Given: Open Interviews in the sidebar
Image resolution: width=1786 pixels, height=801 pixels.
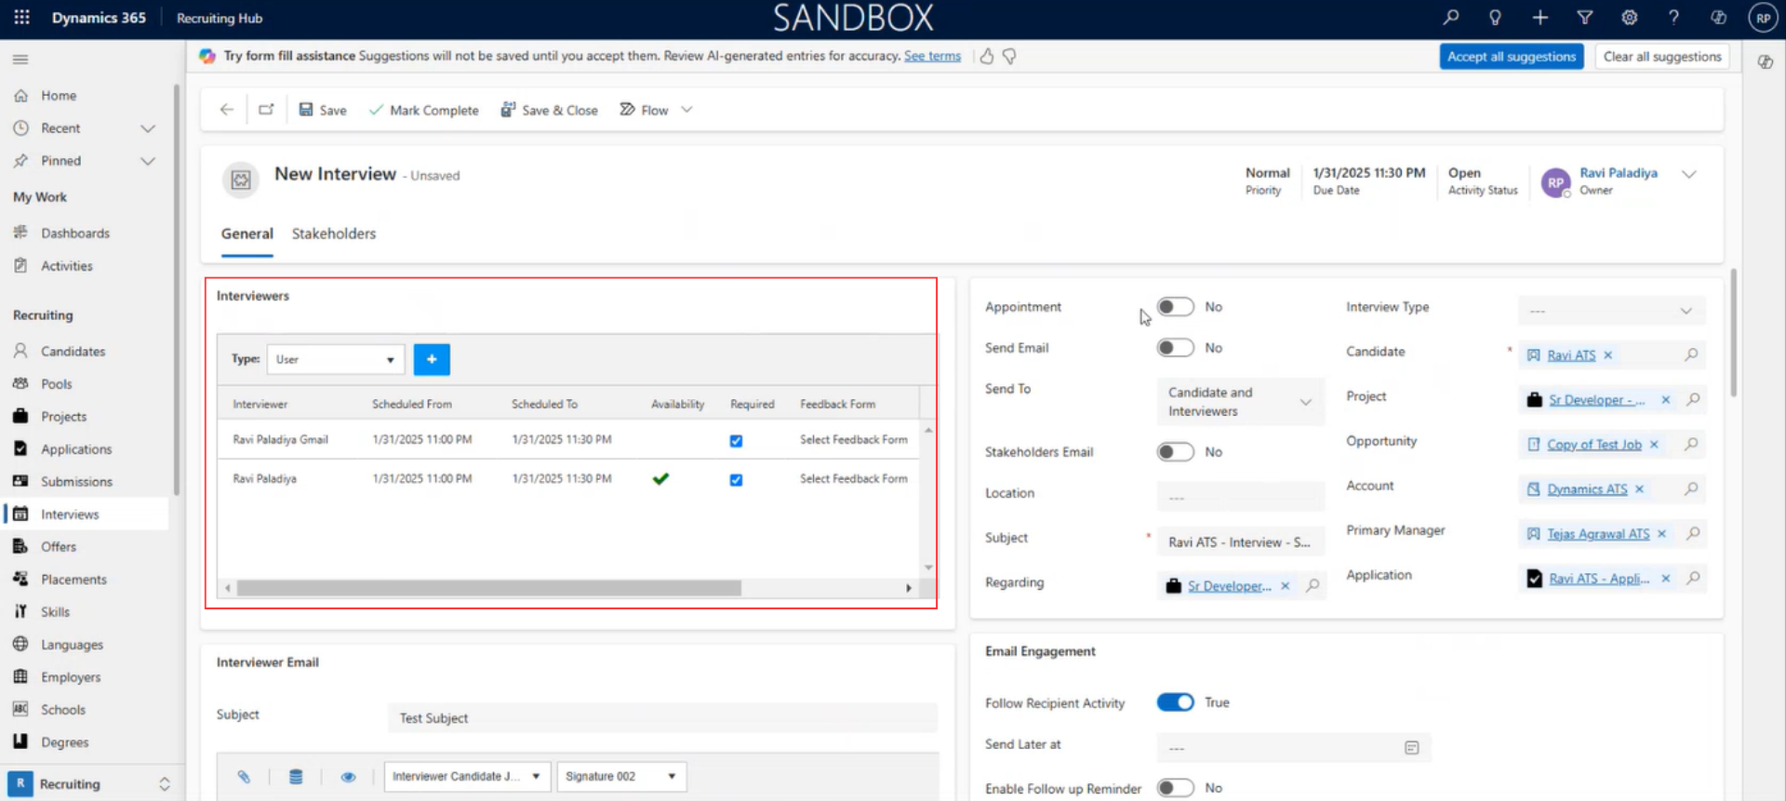Looking at the screenshot, I should 70,514.
